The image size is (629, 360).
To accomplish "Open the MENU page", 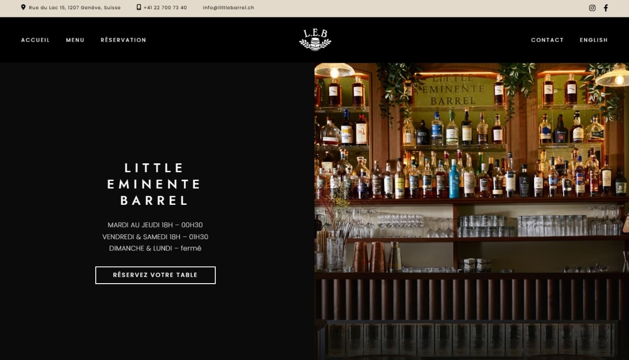I will pos(75,40).
